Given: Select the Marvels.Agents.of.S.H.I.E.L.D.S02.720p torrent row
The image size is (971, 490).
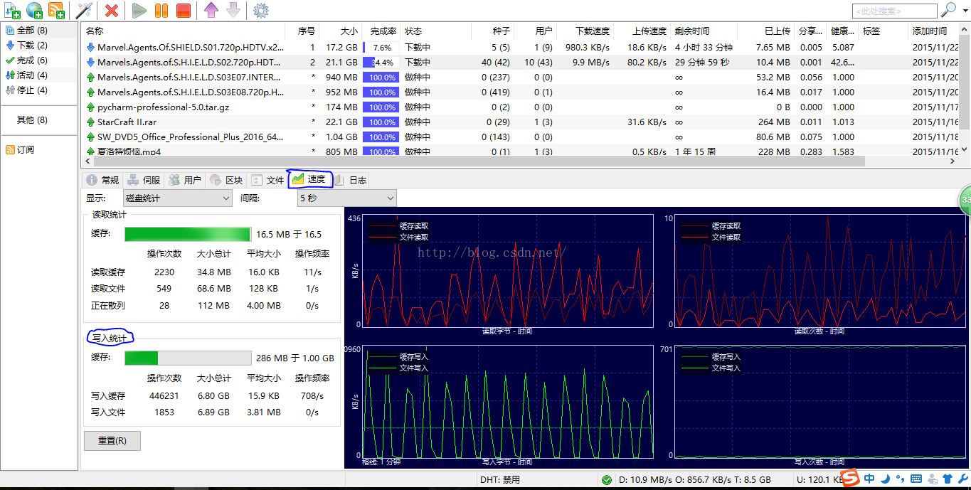Looking at the screenshot, I should 520,63.
